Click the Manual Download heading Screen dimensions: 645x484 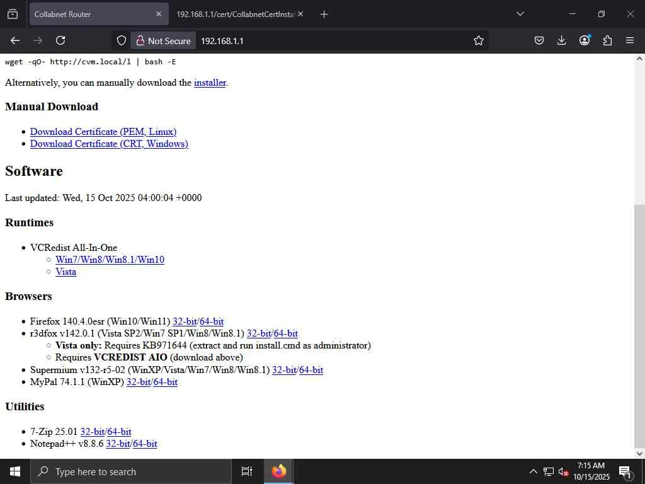(x=52, y=107)
